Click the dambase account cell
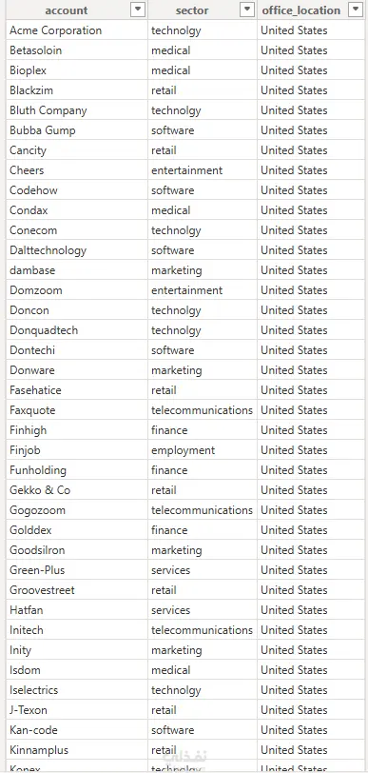 (x=77, y=270)
